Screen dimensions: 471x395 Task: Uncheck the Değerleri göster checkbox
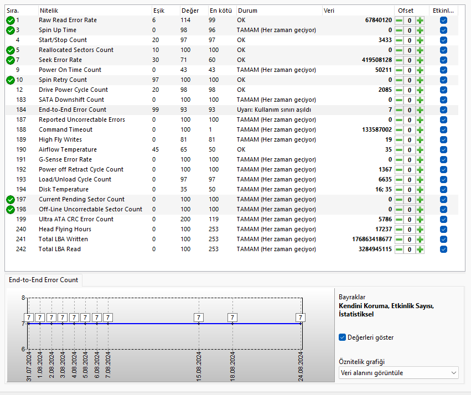[342, 337]
